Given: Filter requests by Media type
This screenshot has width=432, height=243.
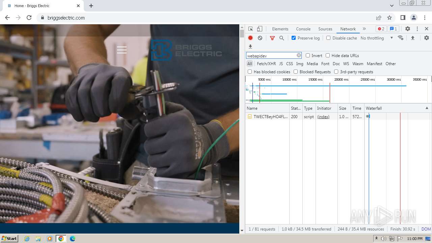Looking at the screenshot, I should click(312, 63).
